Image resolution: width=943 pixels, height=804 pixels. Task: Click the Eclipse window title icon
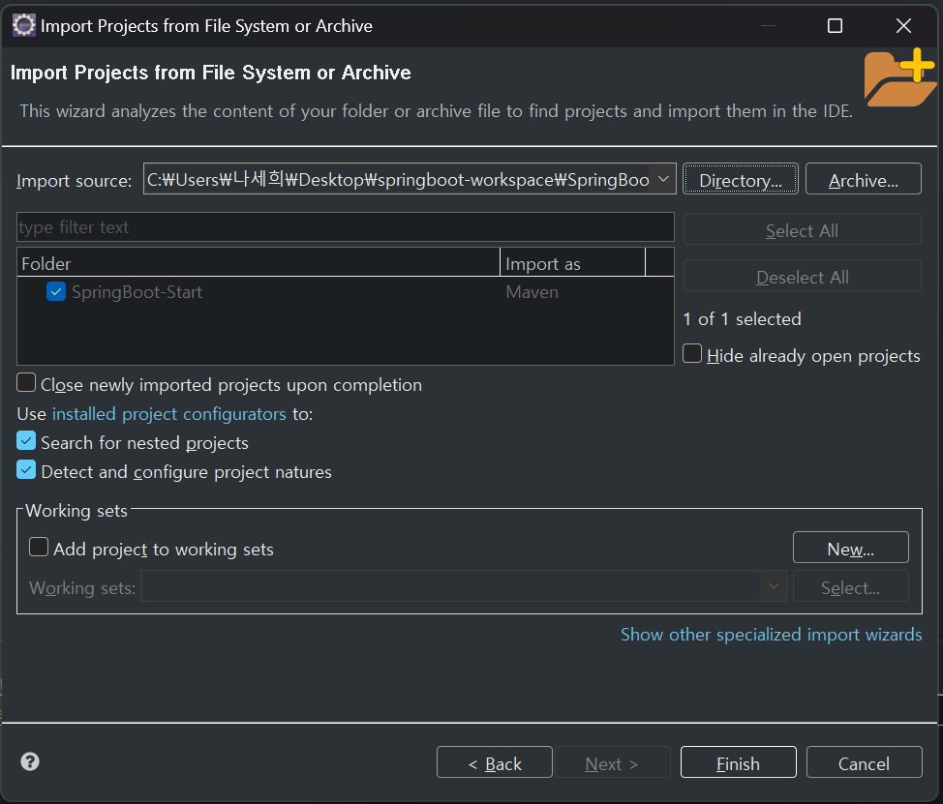(24, 26)
